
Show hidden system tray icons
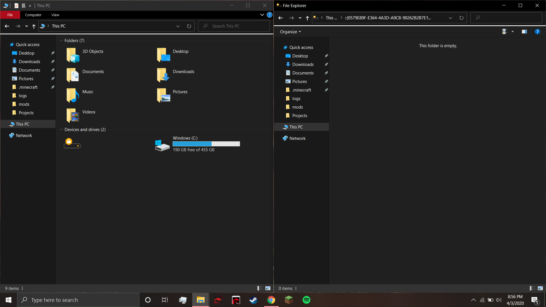pyautogui.click(x=473, y=300)
